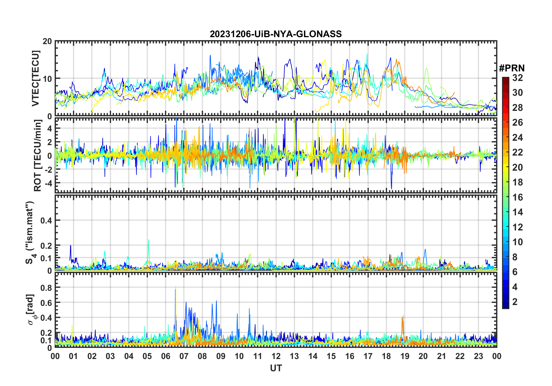Screen dimensions: 552x386
Task: Click the sigma phi tick label 0.6
Action: coord(46,303)
